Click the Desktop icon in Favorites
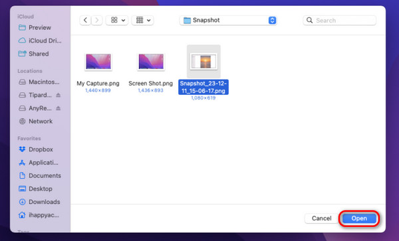This screenshot has height=241, width=399. pyautogui.click(x=22, y=189)
